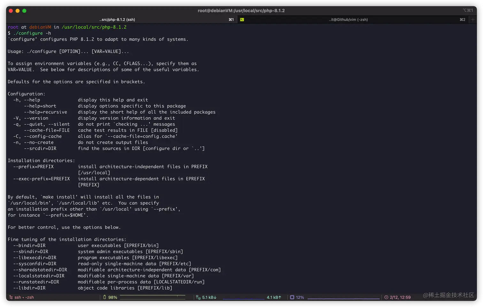This screenshot has height=307, width=483.
Task: Click the '-h, --help' option
Action: coord(27,100)
